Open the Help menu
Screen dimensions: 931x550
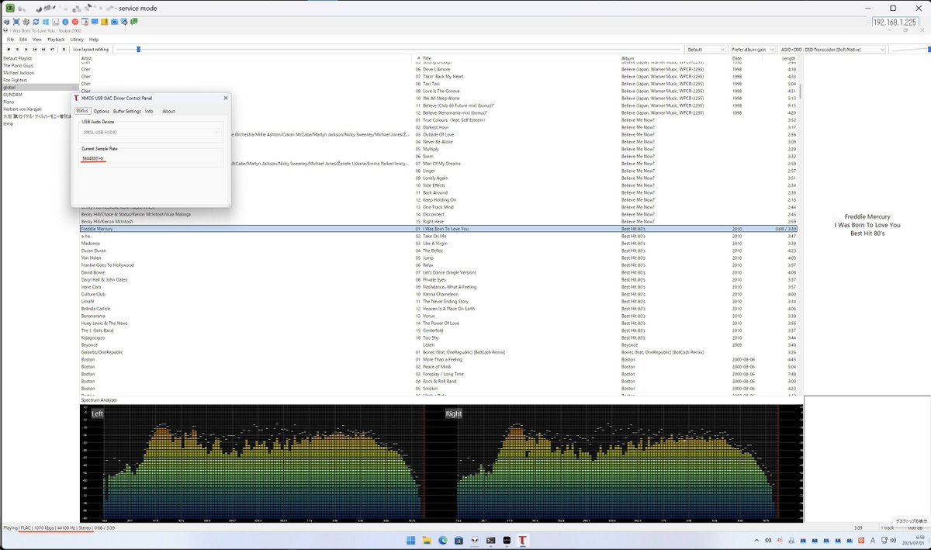(94, 39)
